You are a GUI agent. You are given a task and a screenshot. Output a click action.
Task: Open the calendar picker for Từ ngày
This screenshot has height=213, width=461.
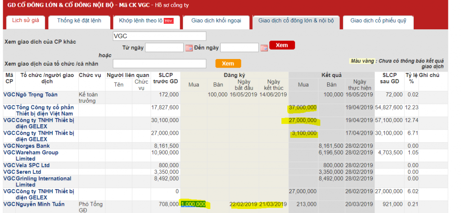point(189,48)
